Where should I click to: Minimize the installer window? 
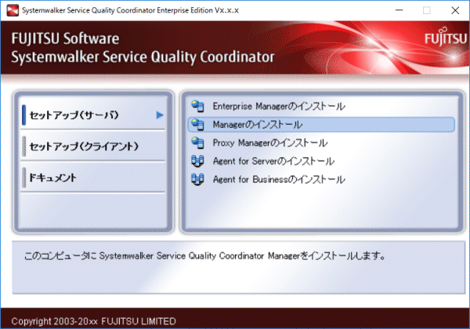tap(399, 10)
